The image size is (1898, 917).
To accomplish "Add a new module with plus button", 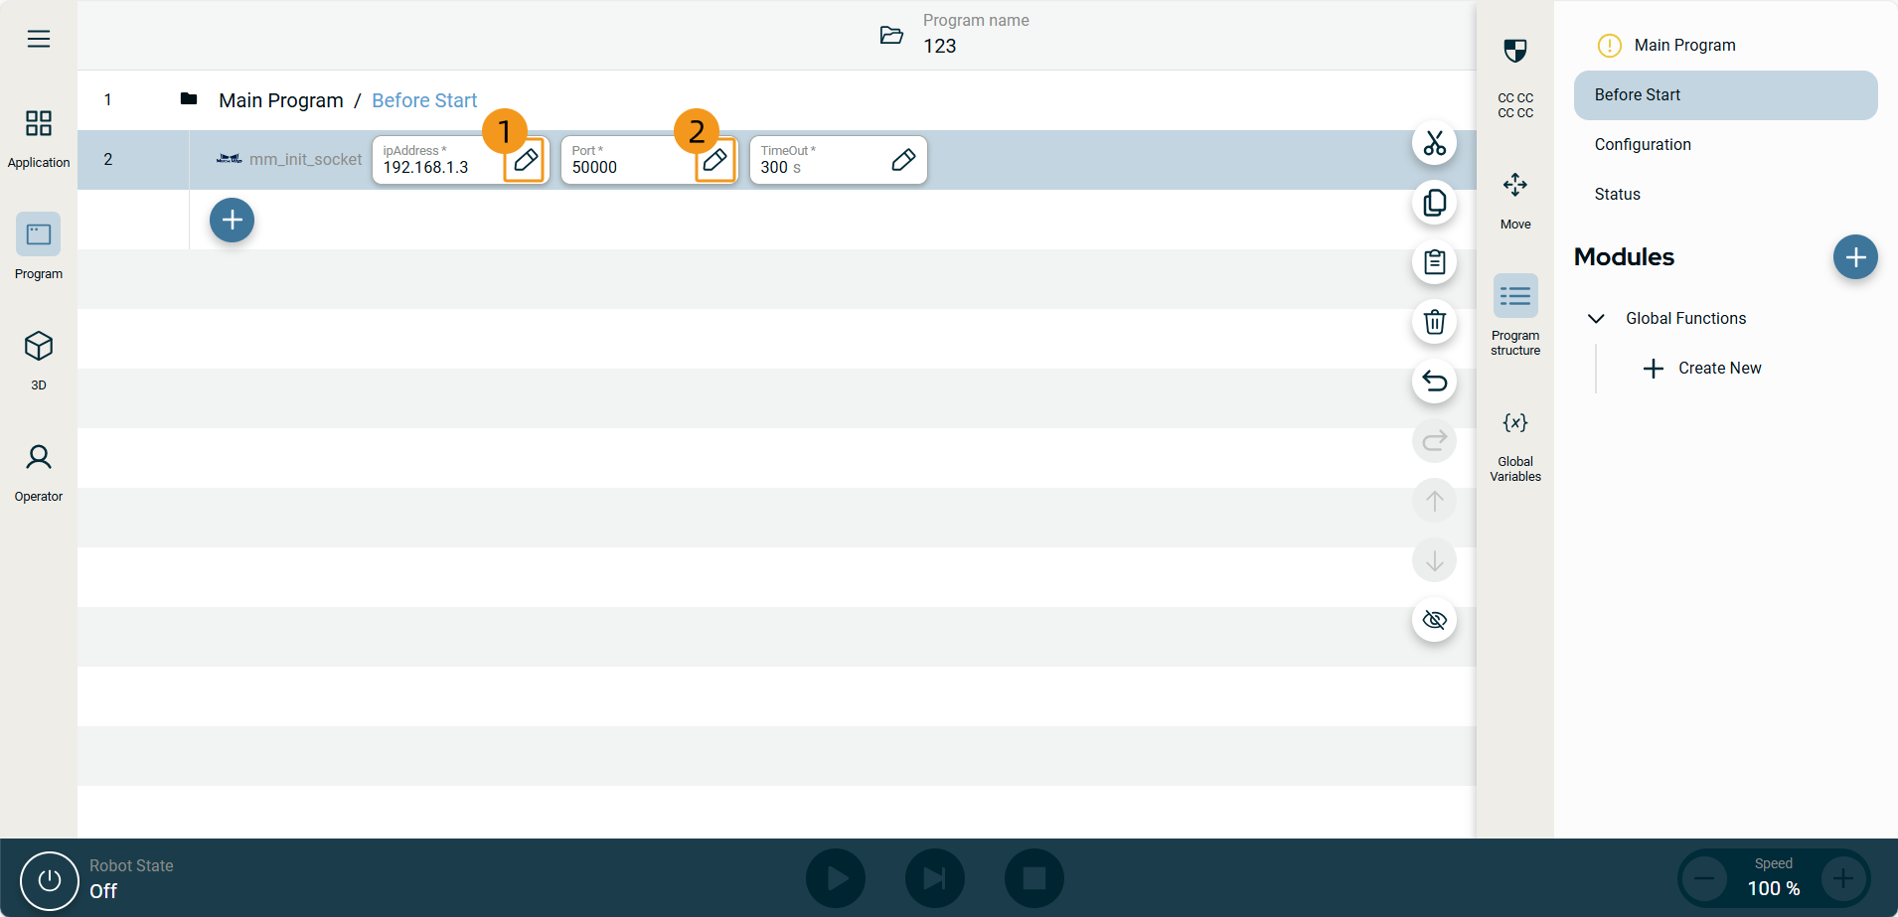I will click(1855, 257).
